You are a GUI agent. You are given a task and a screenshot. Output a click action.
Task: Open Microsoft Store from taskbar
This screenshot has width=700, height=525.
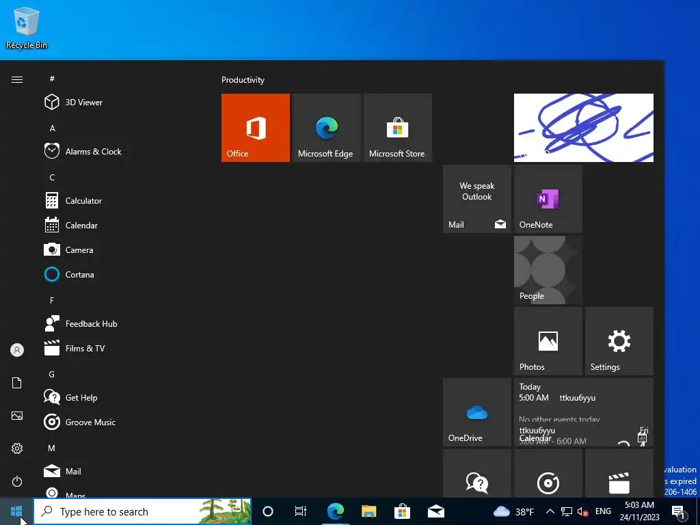tap(402, 511)
